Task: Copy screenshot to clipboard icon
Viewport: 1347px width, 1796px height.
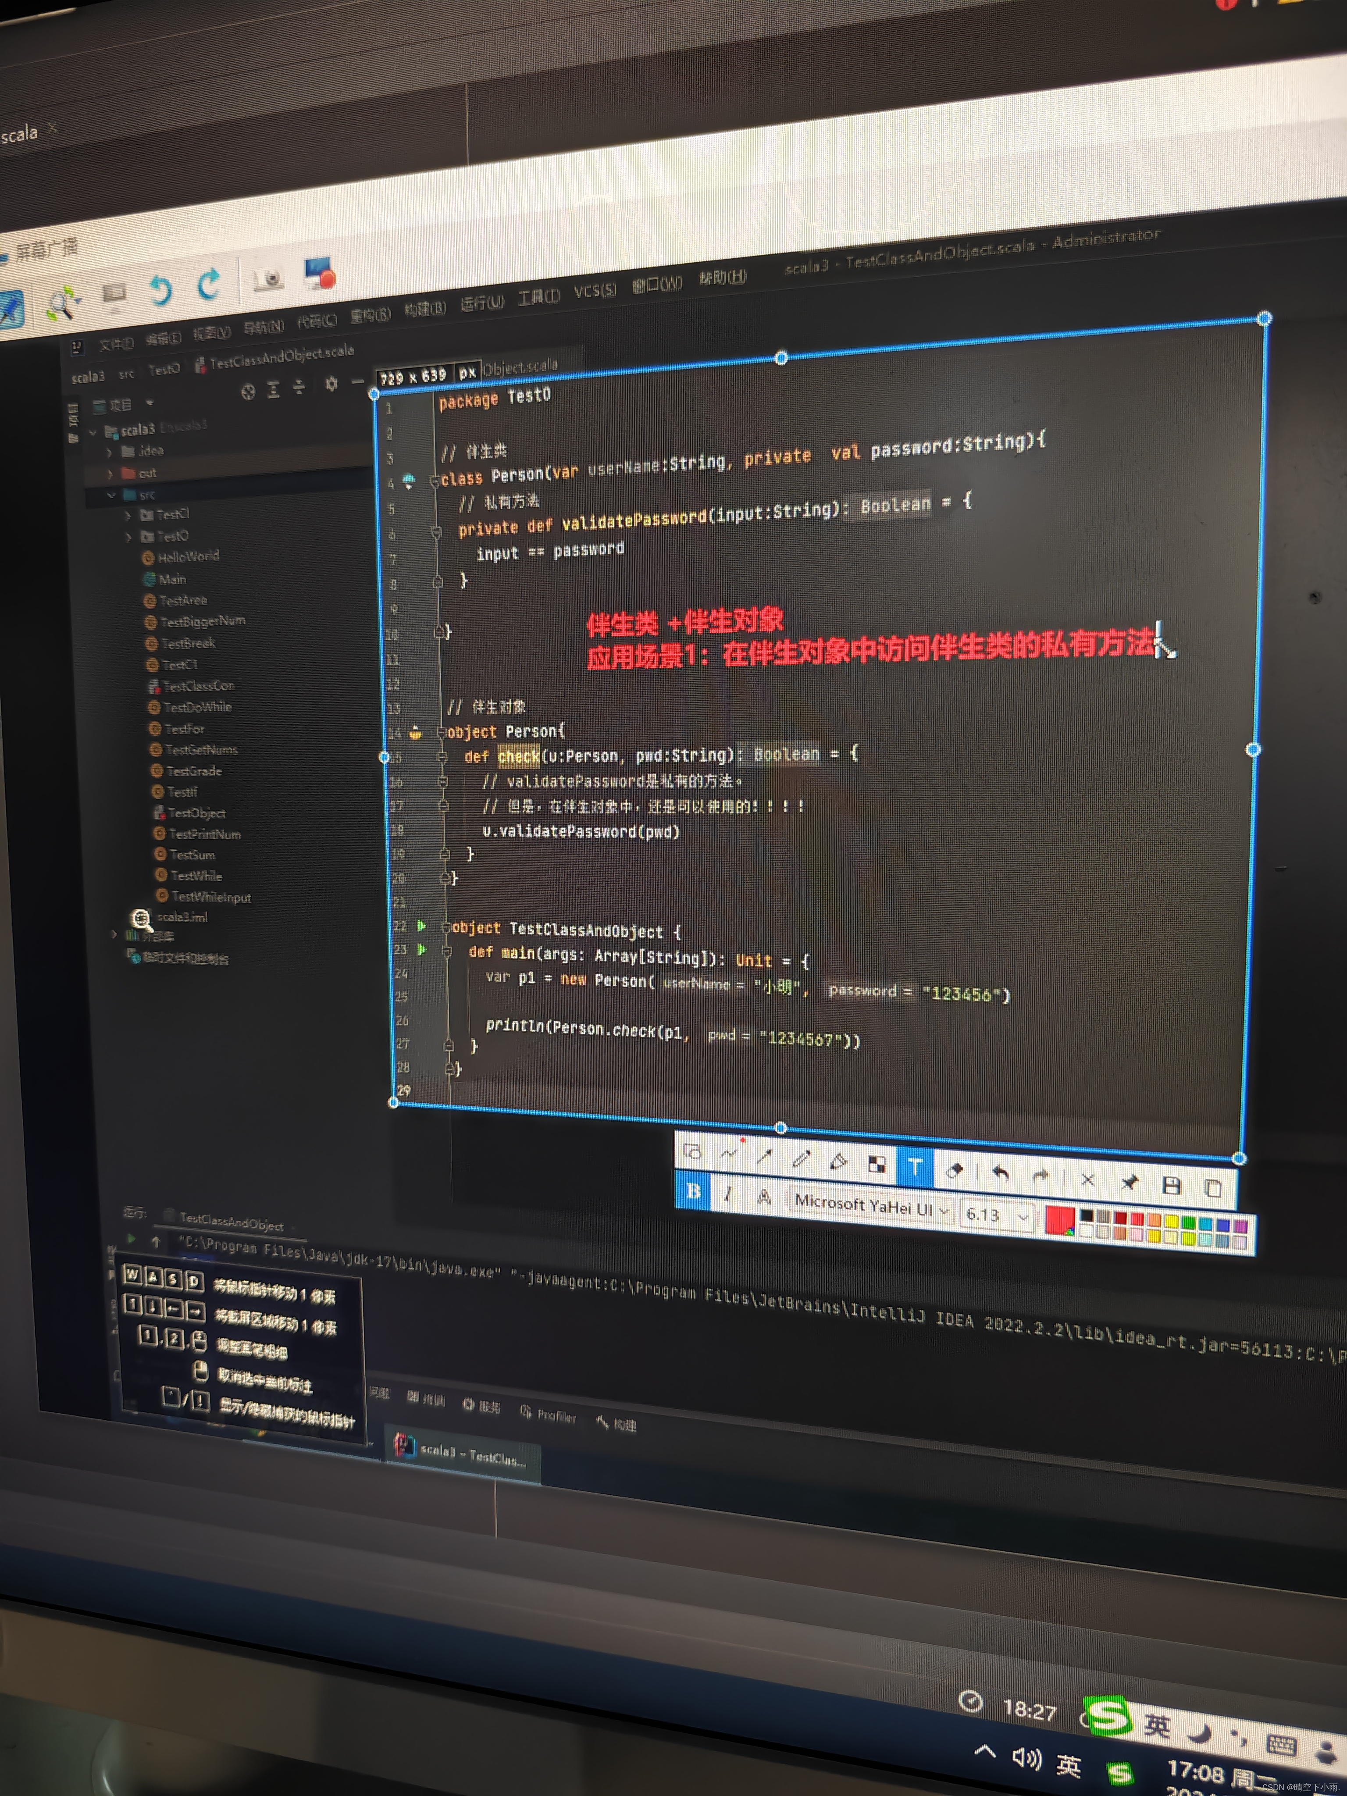Action: 1213,1188
